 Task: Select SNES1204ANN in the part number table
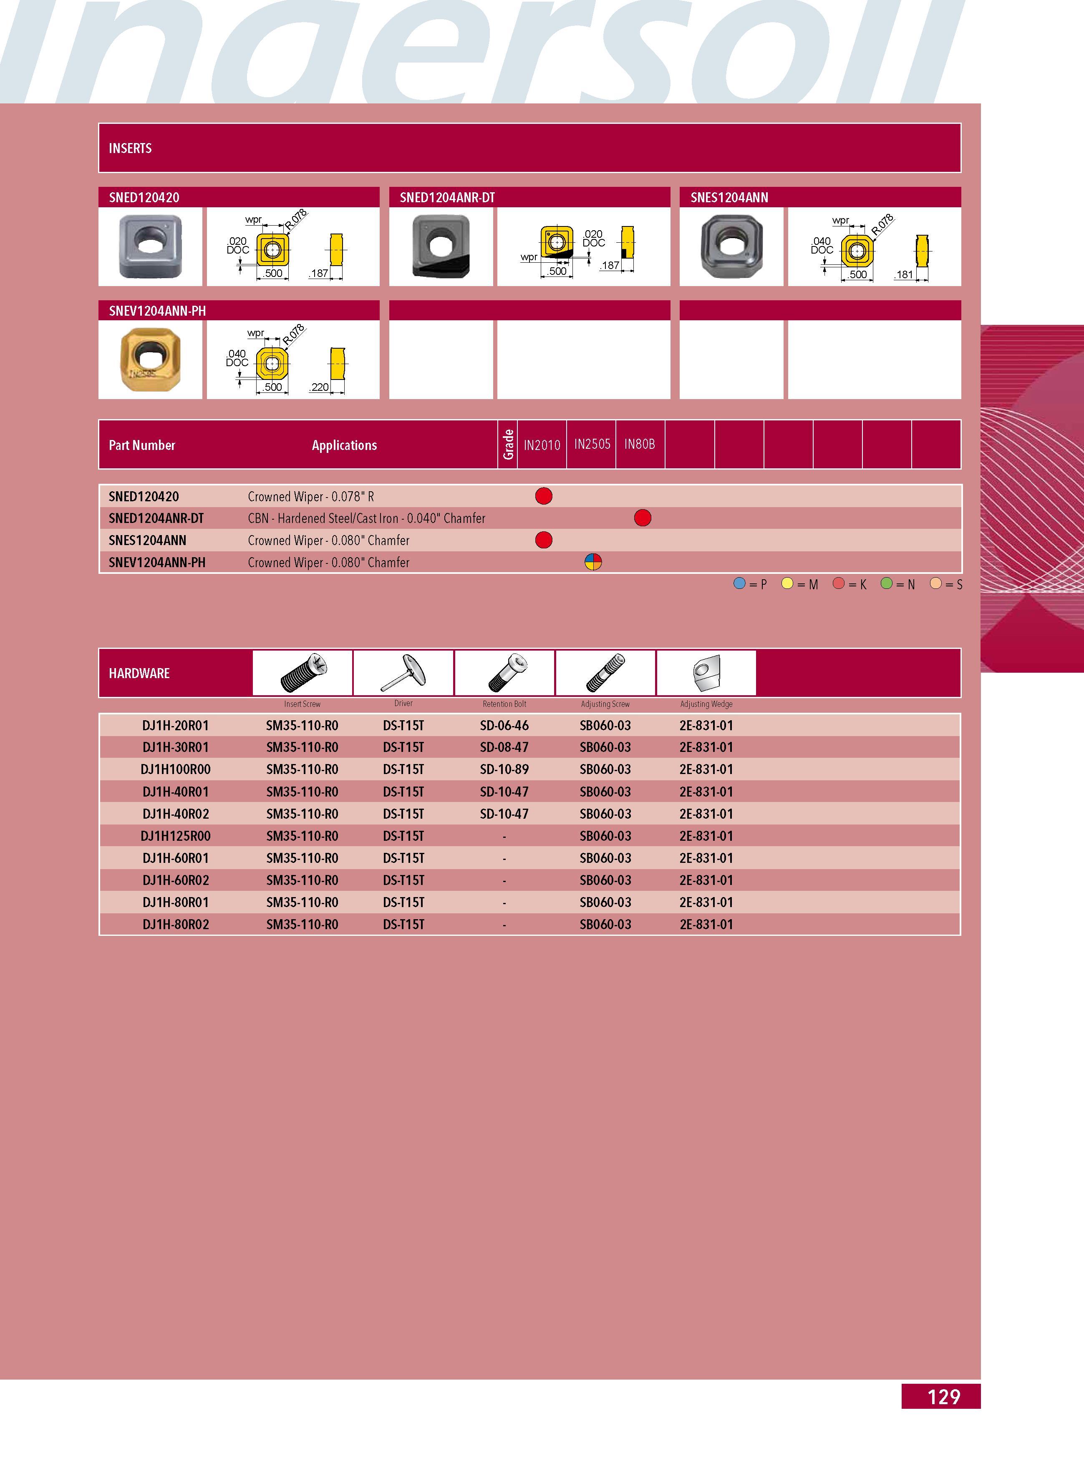click(148, 541)
